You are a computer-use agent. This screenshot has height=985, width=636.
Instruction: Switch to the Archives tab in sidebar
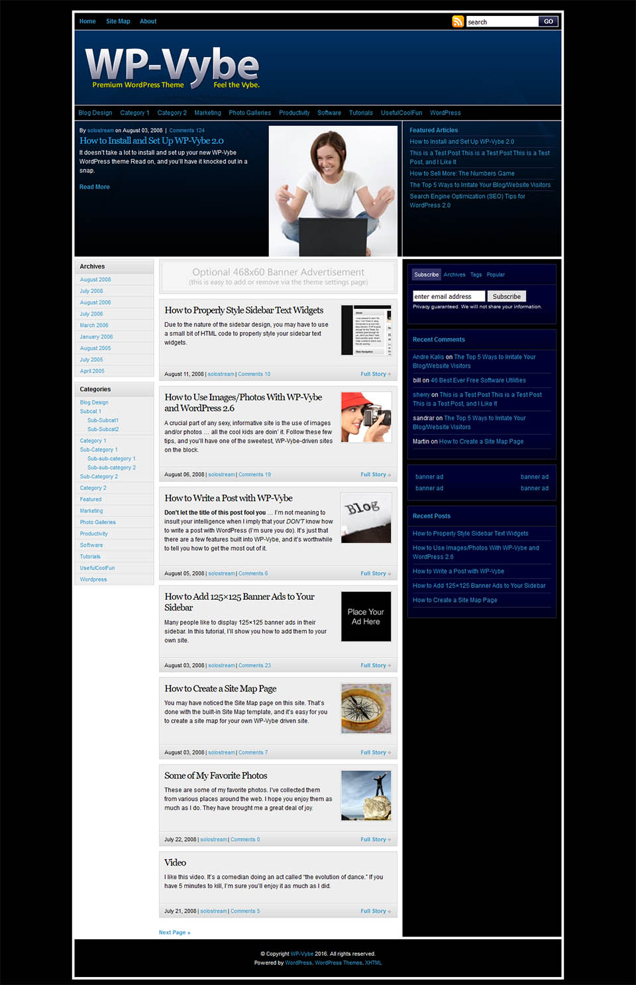pyautogui.click(x=454, y=274)
